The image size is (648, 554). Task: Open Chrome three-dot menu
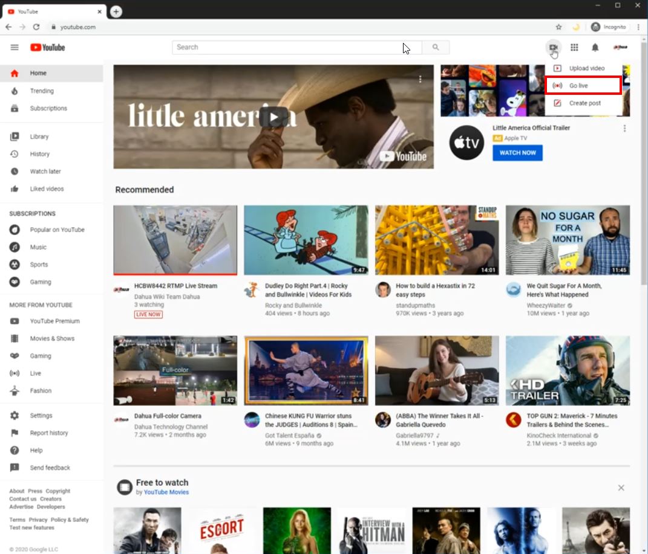tap(638, 27)
